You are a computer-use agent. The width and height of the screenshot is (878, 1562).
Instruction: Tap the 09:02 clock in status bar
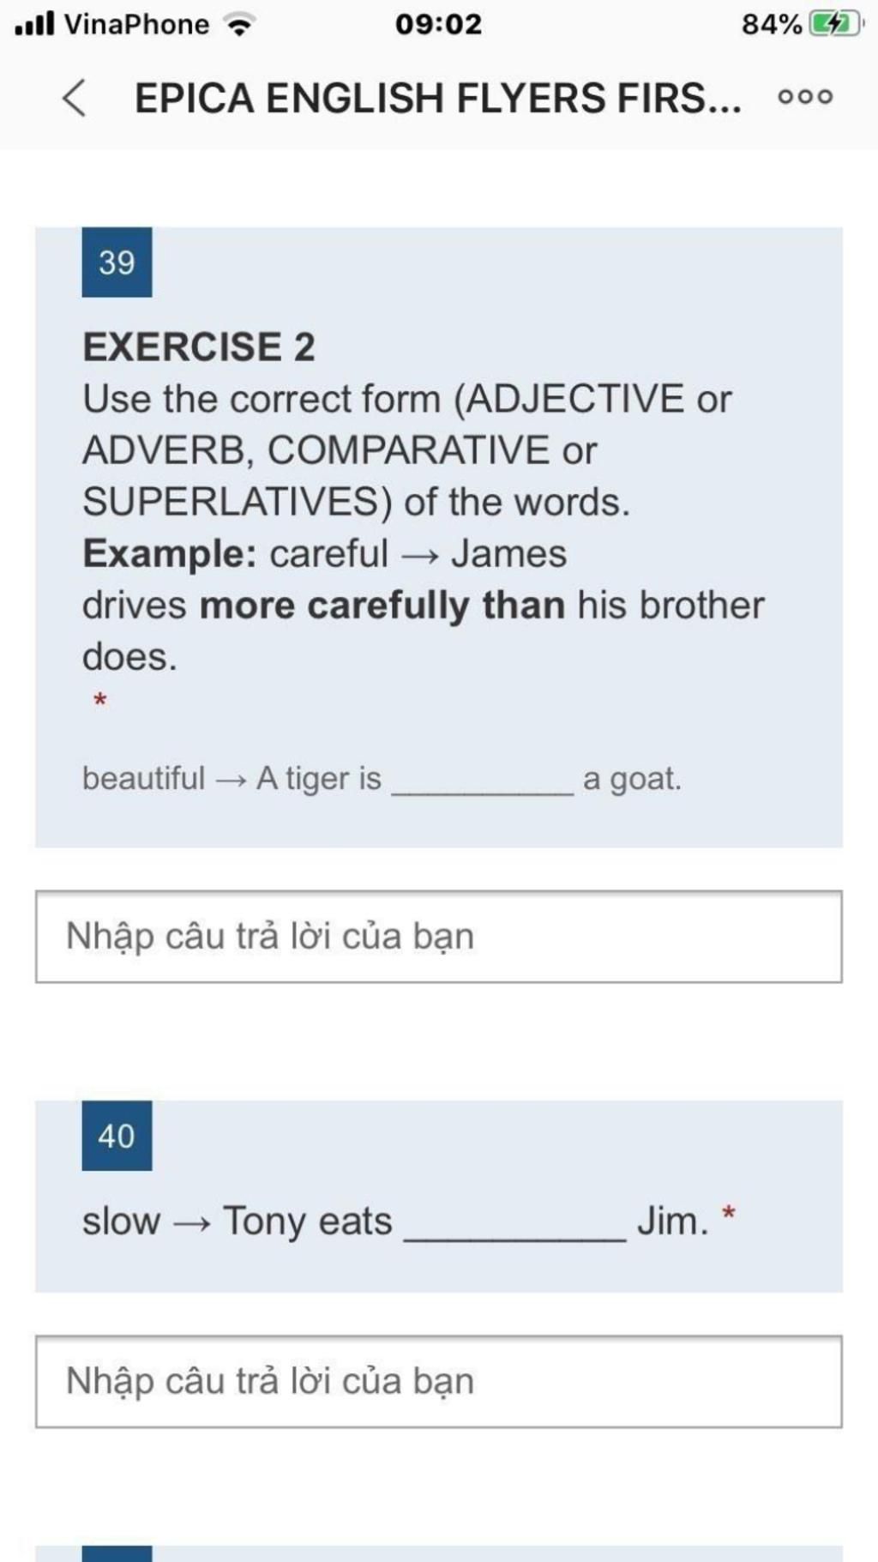pos(438,24)
